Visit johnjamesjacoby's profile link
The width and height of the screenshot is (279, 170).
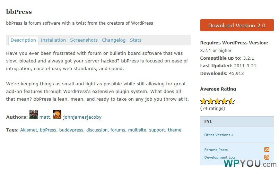(82, 117)
